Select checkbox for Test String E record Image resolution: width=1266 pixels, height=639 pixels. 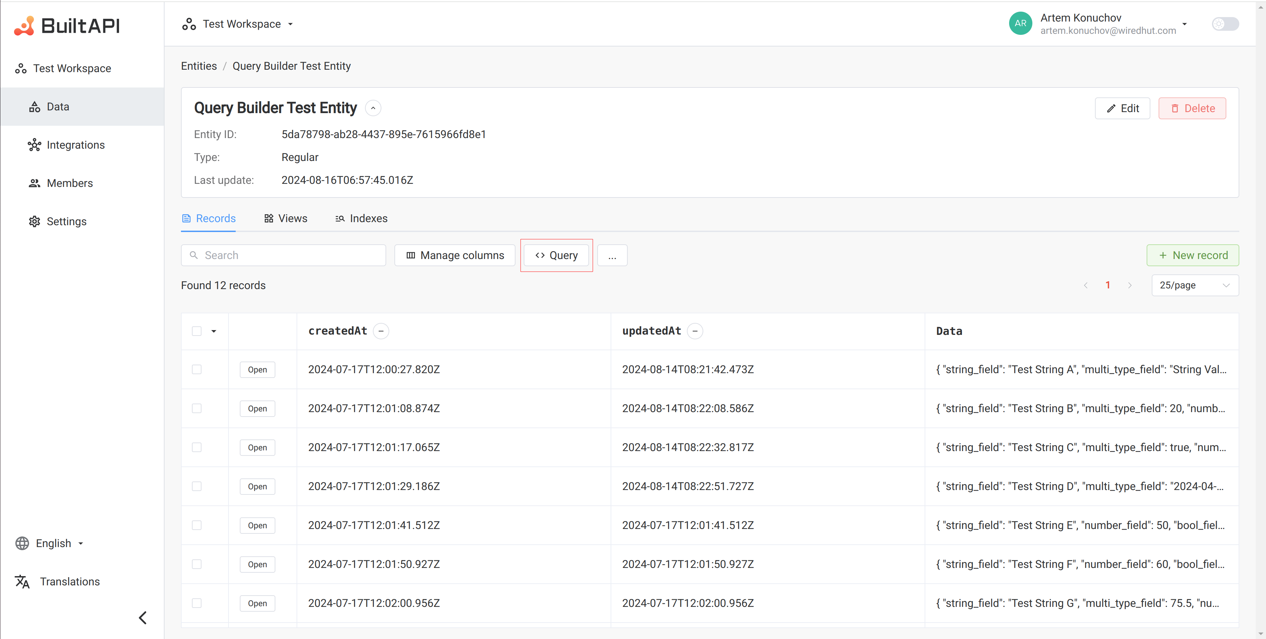pos(197,525)
